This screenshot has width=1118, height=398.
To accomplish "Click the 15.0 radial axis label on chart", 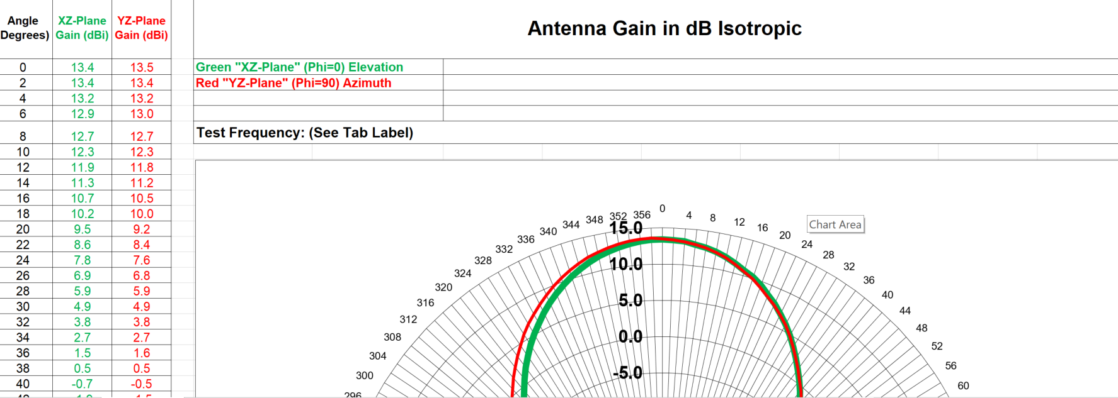I will click(x=626, y=228).
